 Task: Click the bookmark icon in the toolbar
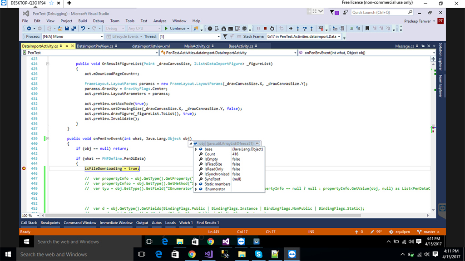tap(367, 29)
